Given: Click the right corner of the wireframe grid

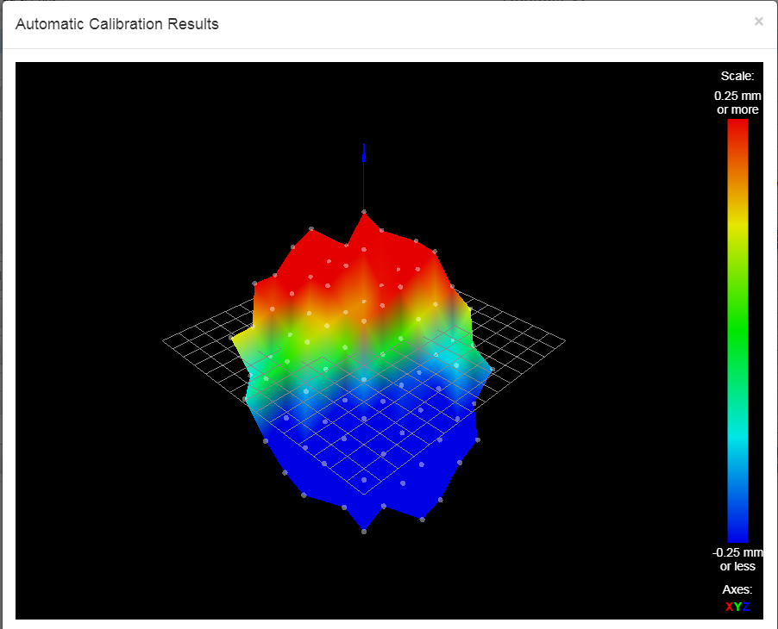Looking at the screenshot, I should (564, 341).
